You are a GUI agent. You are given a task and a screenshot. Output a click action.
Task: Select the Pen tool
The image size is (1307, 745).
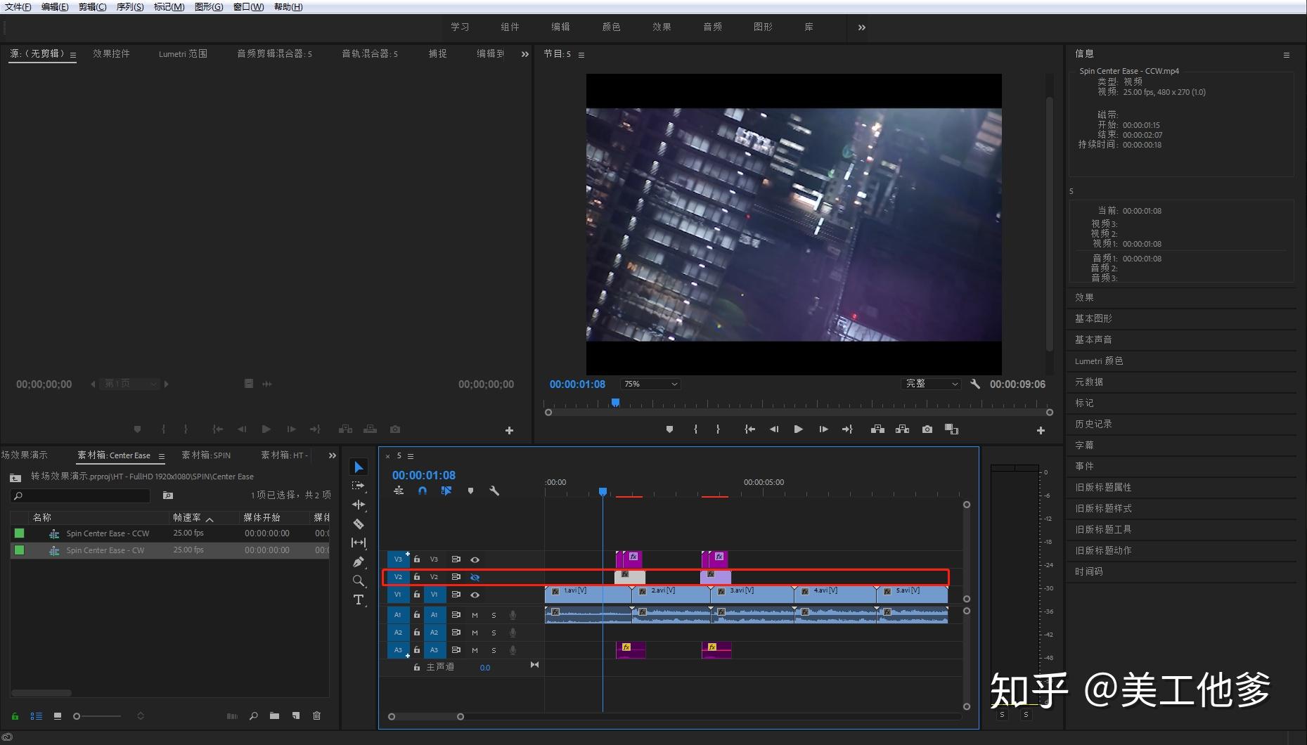tap(358, 562)
